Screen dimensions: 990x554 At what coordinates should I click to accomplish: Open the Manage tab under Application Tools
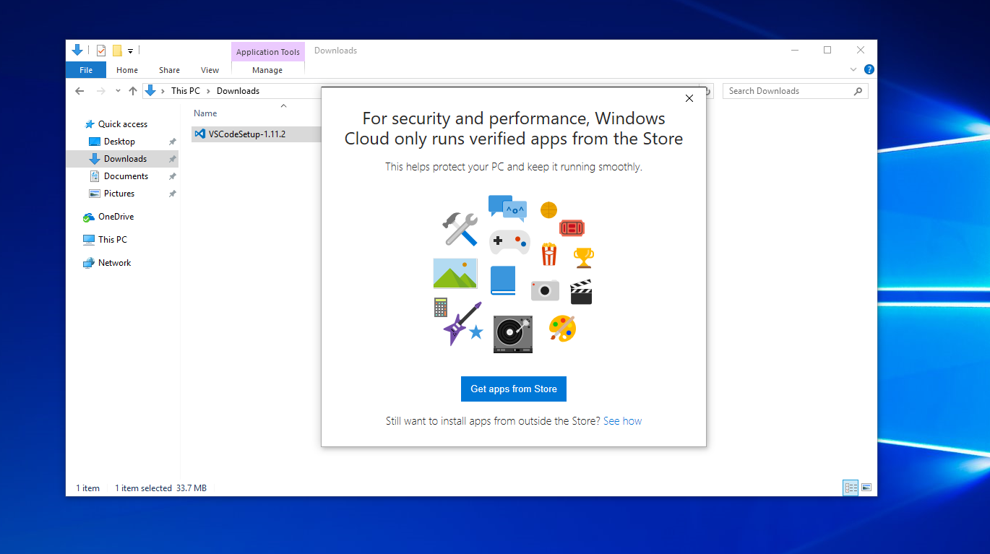pyautogui.click(x=267, y=70)
